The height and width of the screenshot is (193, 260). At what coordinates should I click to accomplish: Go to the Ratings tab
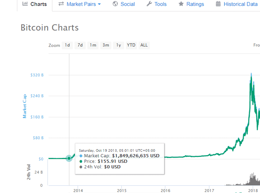195,4
